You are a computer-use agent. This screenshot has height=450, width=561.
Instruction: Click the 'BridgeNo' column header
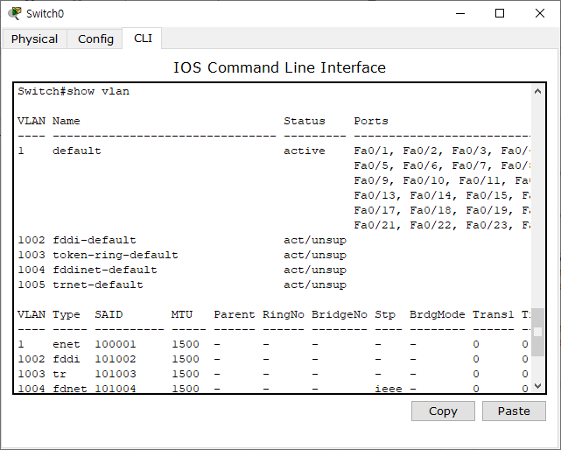tap(340, 314)
